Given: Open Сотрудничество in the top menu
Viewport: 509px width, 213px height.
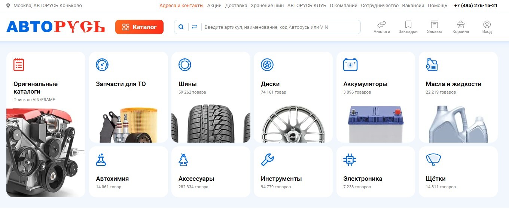Looking at the screenshot, I should [x=380, y=6].
